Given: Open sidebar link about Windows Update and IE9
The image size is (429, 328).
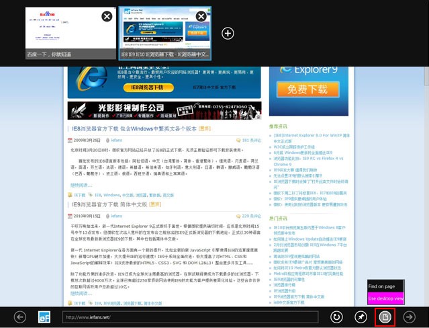Looking at the screenshot, I should click(310, 239).
